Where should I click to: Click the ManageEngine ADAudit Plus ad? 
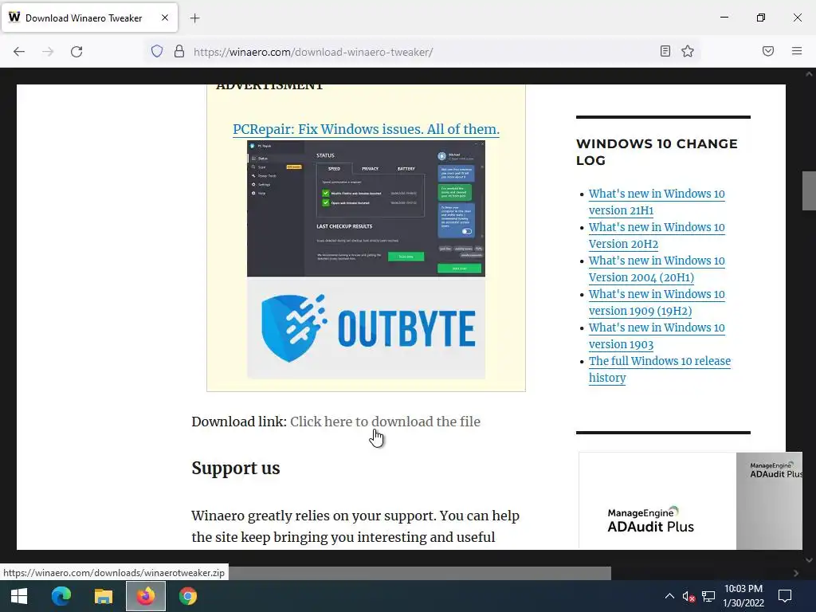point(690,500)
